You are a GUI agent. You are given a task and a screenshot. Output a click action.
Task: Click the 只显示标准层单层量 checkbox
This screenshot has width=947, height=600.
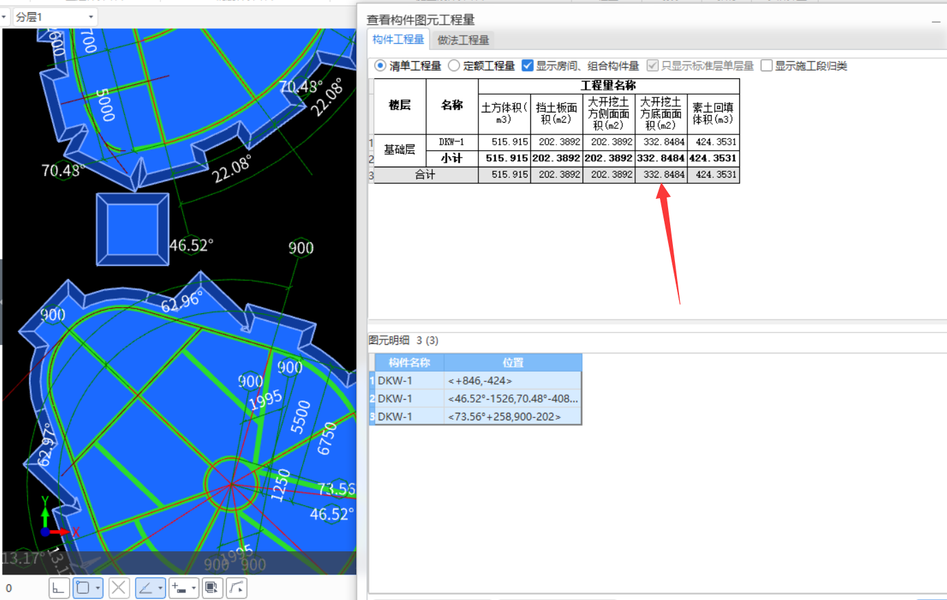click(x=652, y=66)
